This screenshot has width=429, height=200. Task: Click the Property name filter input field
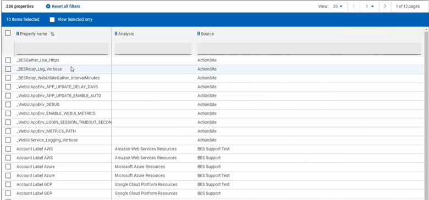tap(62, 49)
